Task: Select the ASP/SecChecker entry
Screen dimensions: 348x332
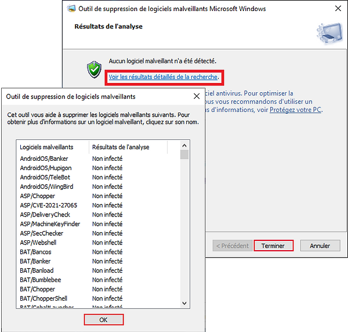Action: (42, 233)
